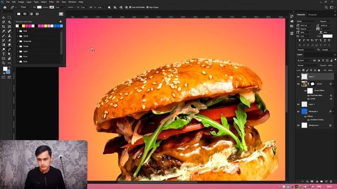
Task: Select the Zoom magnifier tool
Action: [x=4, y=63]
